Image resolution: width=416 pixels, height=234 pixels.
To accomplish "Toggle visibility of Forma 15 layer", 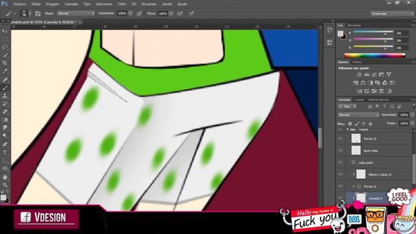I will [341, 138].
